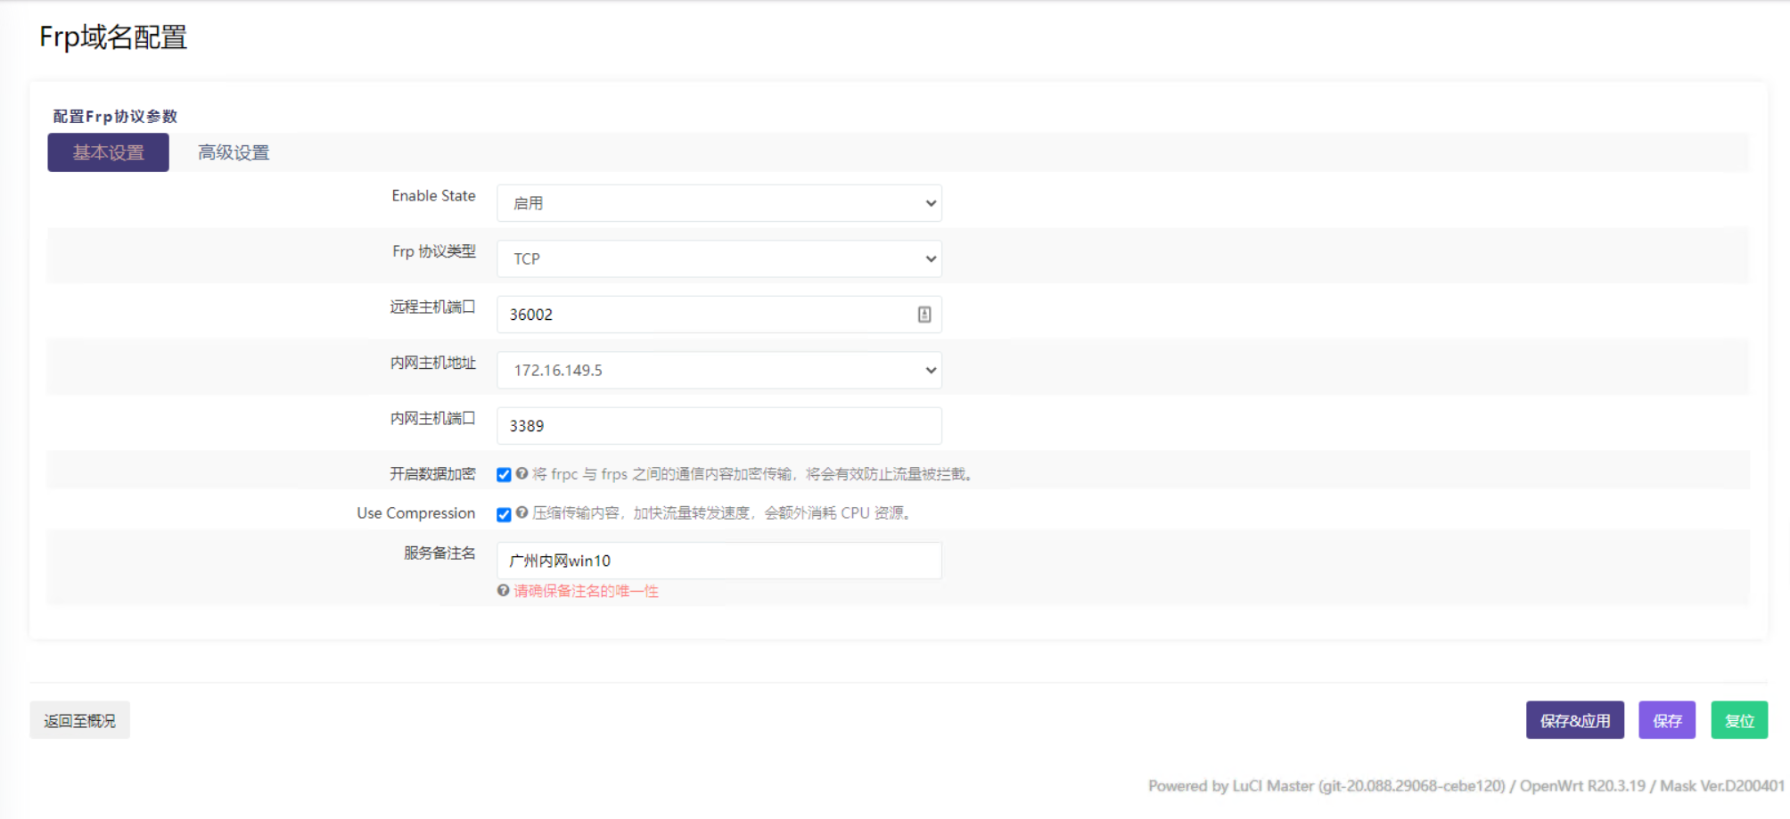Click the 服务备注名 remark name field
1790x819 pixels.
(718, 561)
